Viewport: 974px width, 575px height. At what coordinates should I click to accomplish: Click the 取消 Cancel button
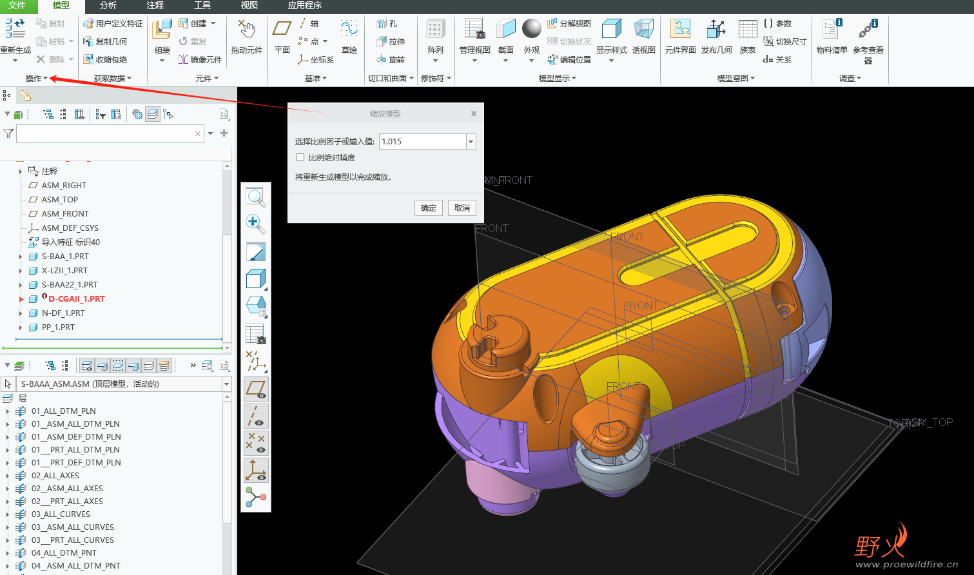click(462, 208)
